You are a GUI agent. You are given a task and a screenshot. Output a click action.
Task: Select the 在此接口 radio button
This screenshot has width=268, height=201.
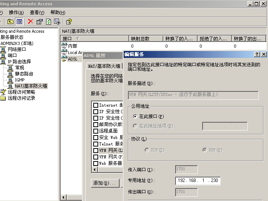pyautogui.click(x=135, y=116)
